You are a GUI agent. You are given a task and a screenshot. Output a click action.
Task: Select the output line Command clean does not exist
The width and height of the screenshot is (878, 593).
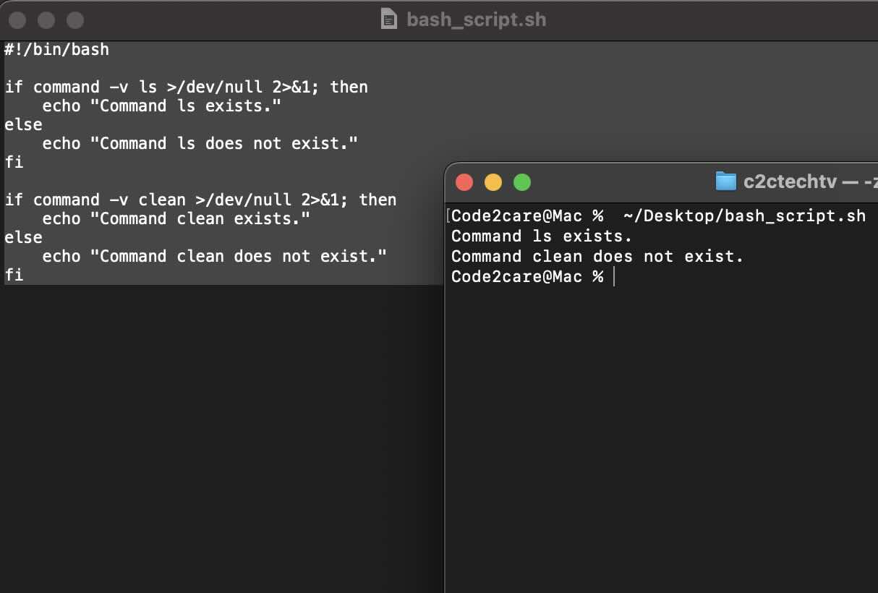point(597,256)
